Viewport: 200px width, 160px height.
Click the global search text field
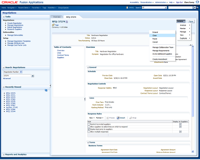coord(181,7)
